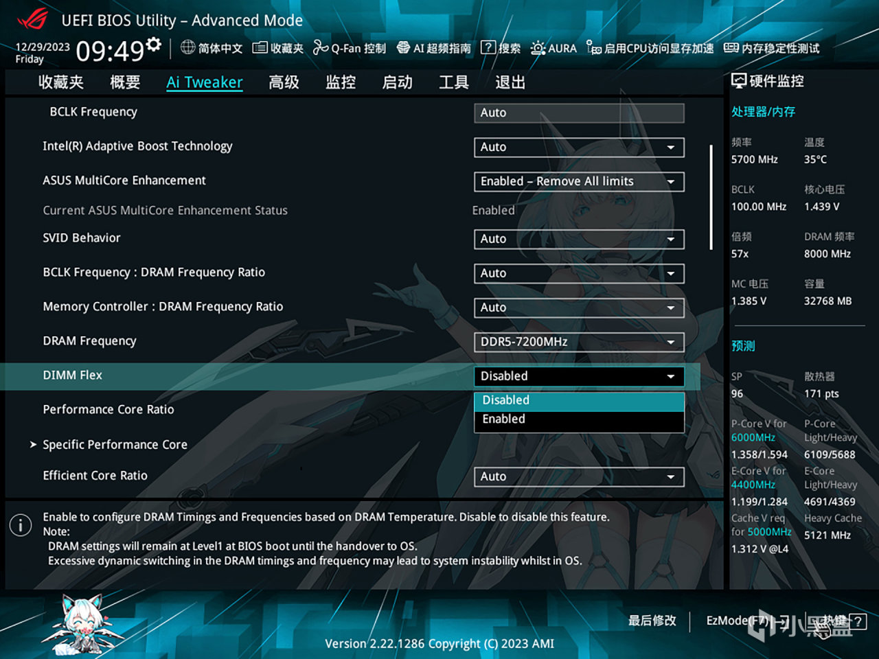879x659 pixels.
Task: Open AURA lighting settings
Action: [553, 47]
